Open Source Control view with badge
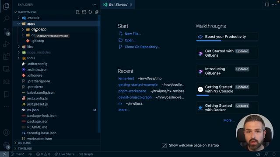Image resolution: width=280 pixels, height=157 pixels. (6, 31)
